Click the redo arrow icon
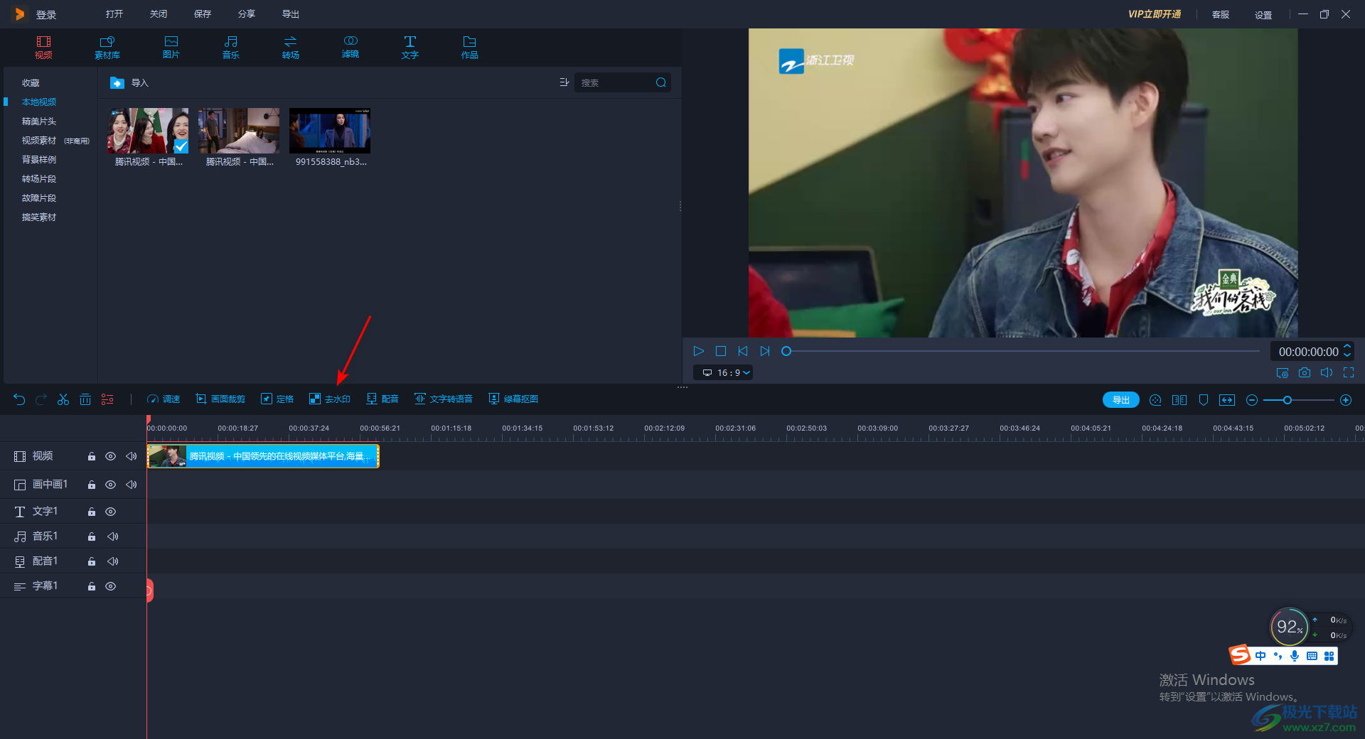1365x739 pixels. pos(41,399)
